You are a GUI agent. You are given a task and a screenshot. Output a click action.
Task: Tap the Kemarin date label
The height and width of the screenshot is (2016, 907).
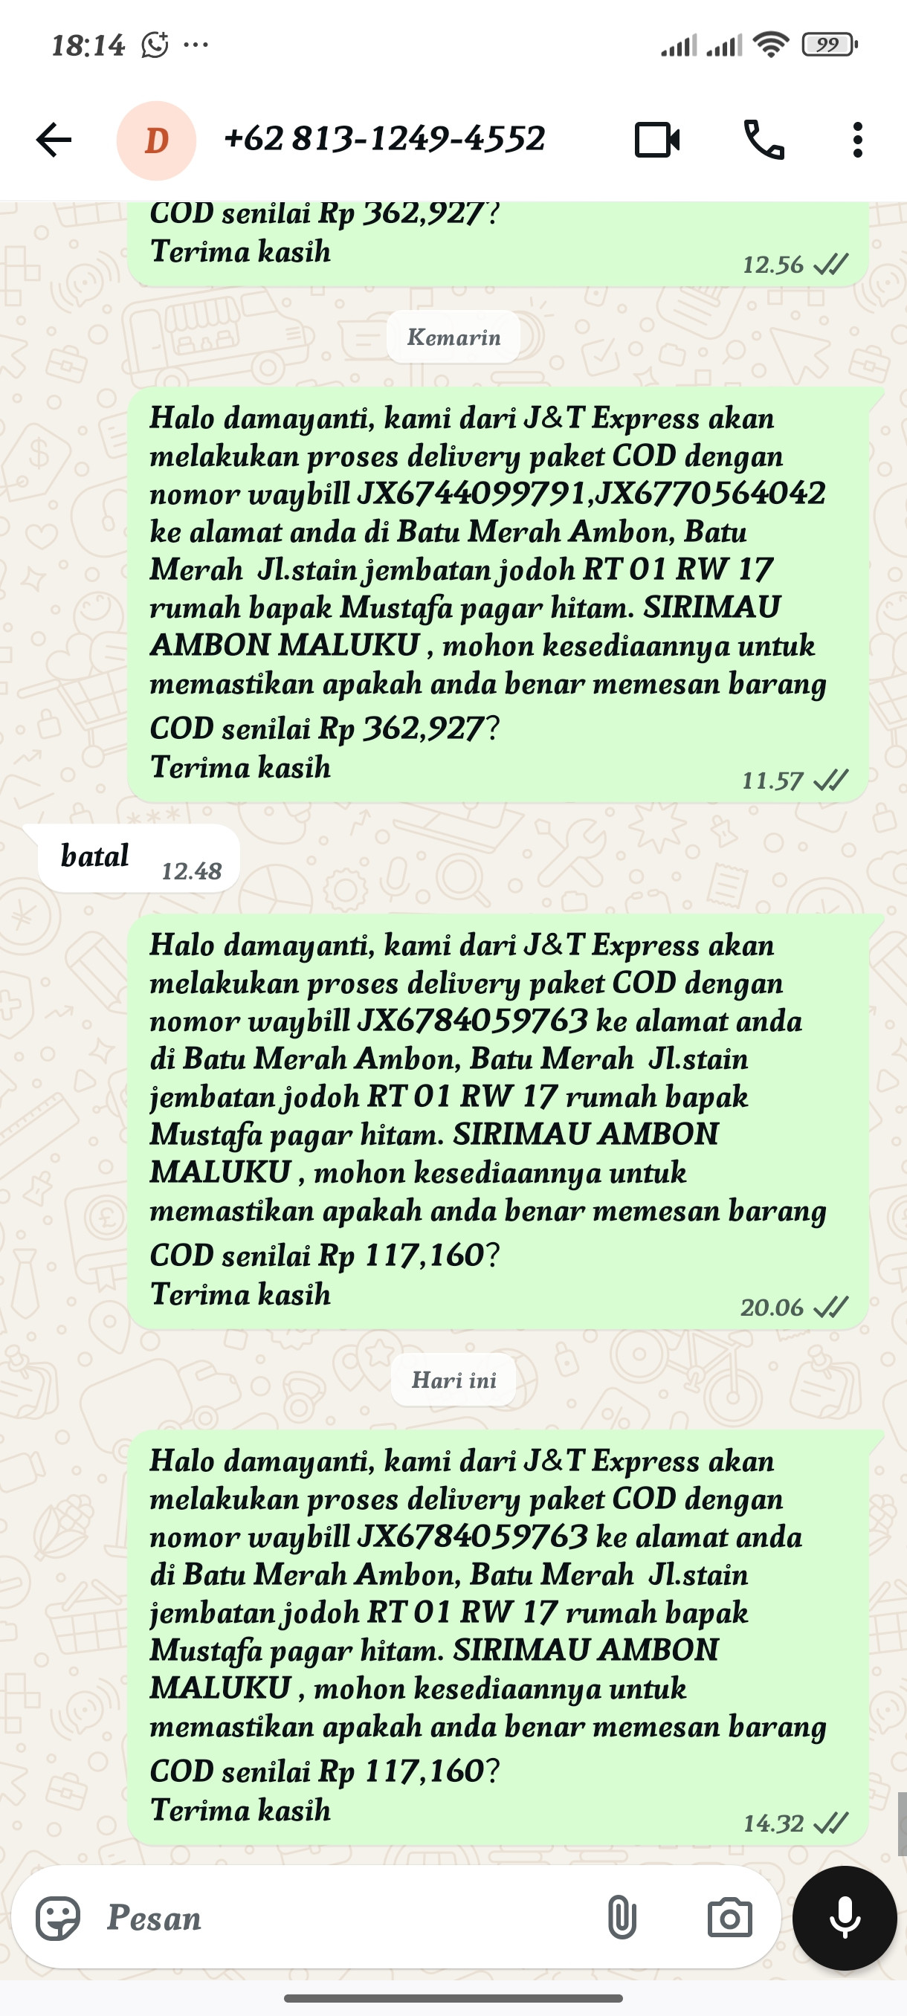click(453, 337)
